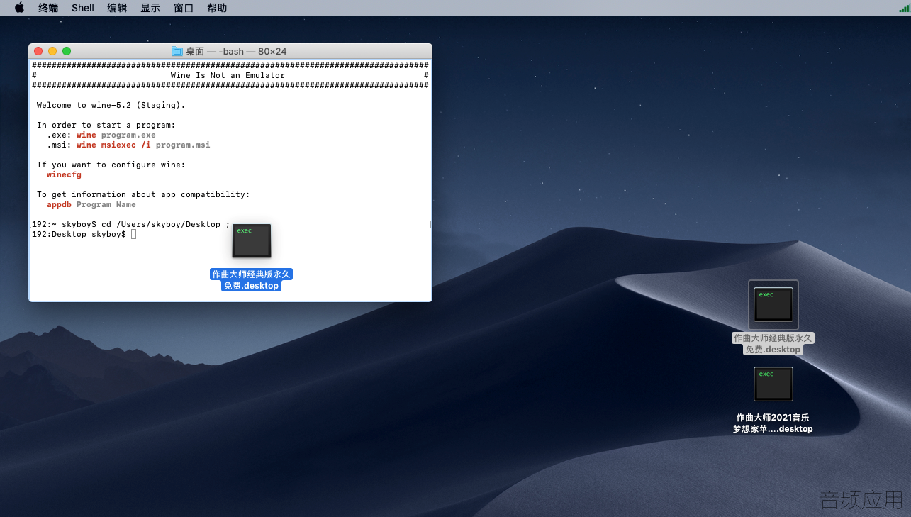Viewport: 911px width, 517px height.
Task: Click 'program.exe' gray text in the Terminal
Action: click(128, 135)
